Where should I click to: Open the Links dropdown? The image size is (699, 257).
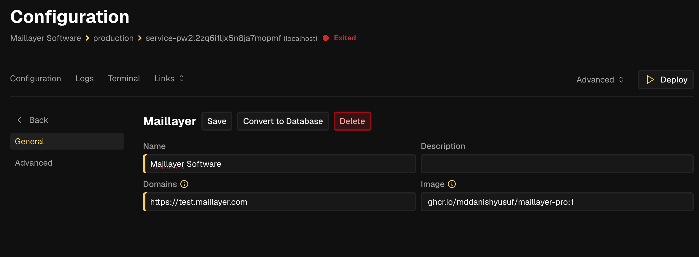click(169, 78)
